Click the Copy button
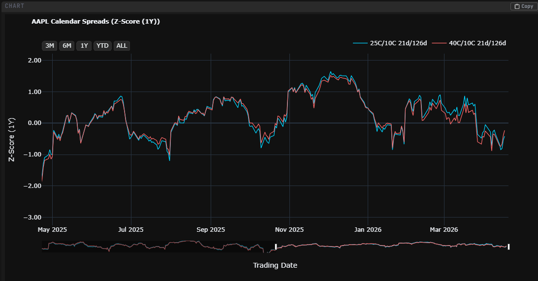Screen dimensions: 538x281 click(524, 6)
